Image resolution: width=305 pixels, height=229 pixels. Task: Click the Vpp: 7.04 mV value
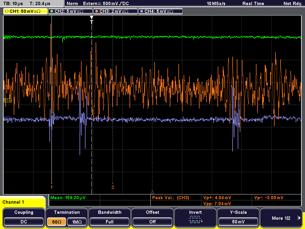(217, 204)
